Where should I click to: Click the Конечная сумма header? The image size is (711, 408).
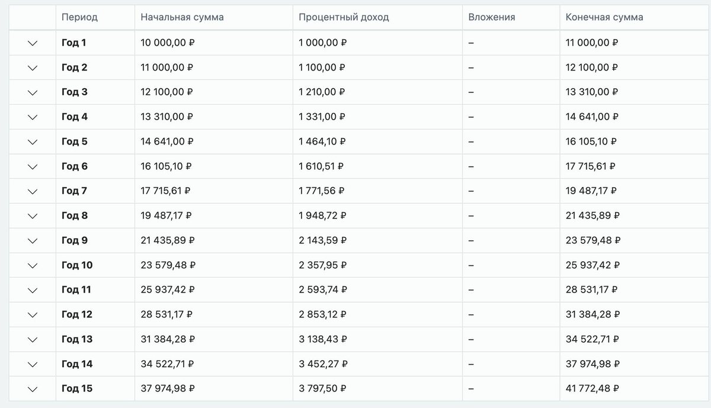coord(604,17)
